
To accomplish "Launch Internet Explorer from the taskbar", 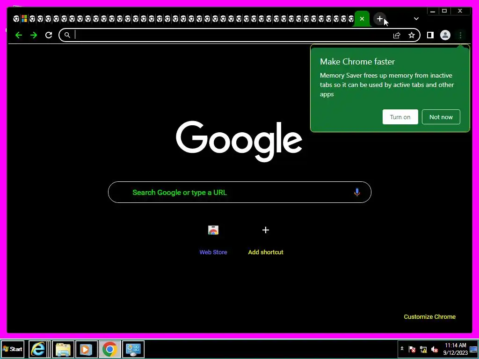I will click(x=38, y=349).
